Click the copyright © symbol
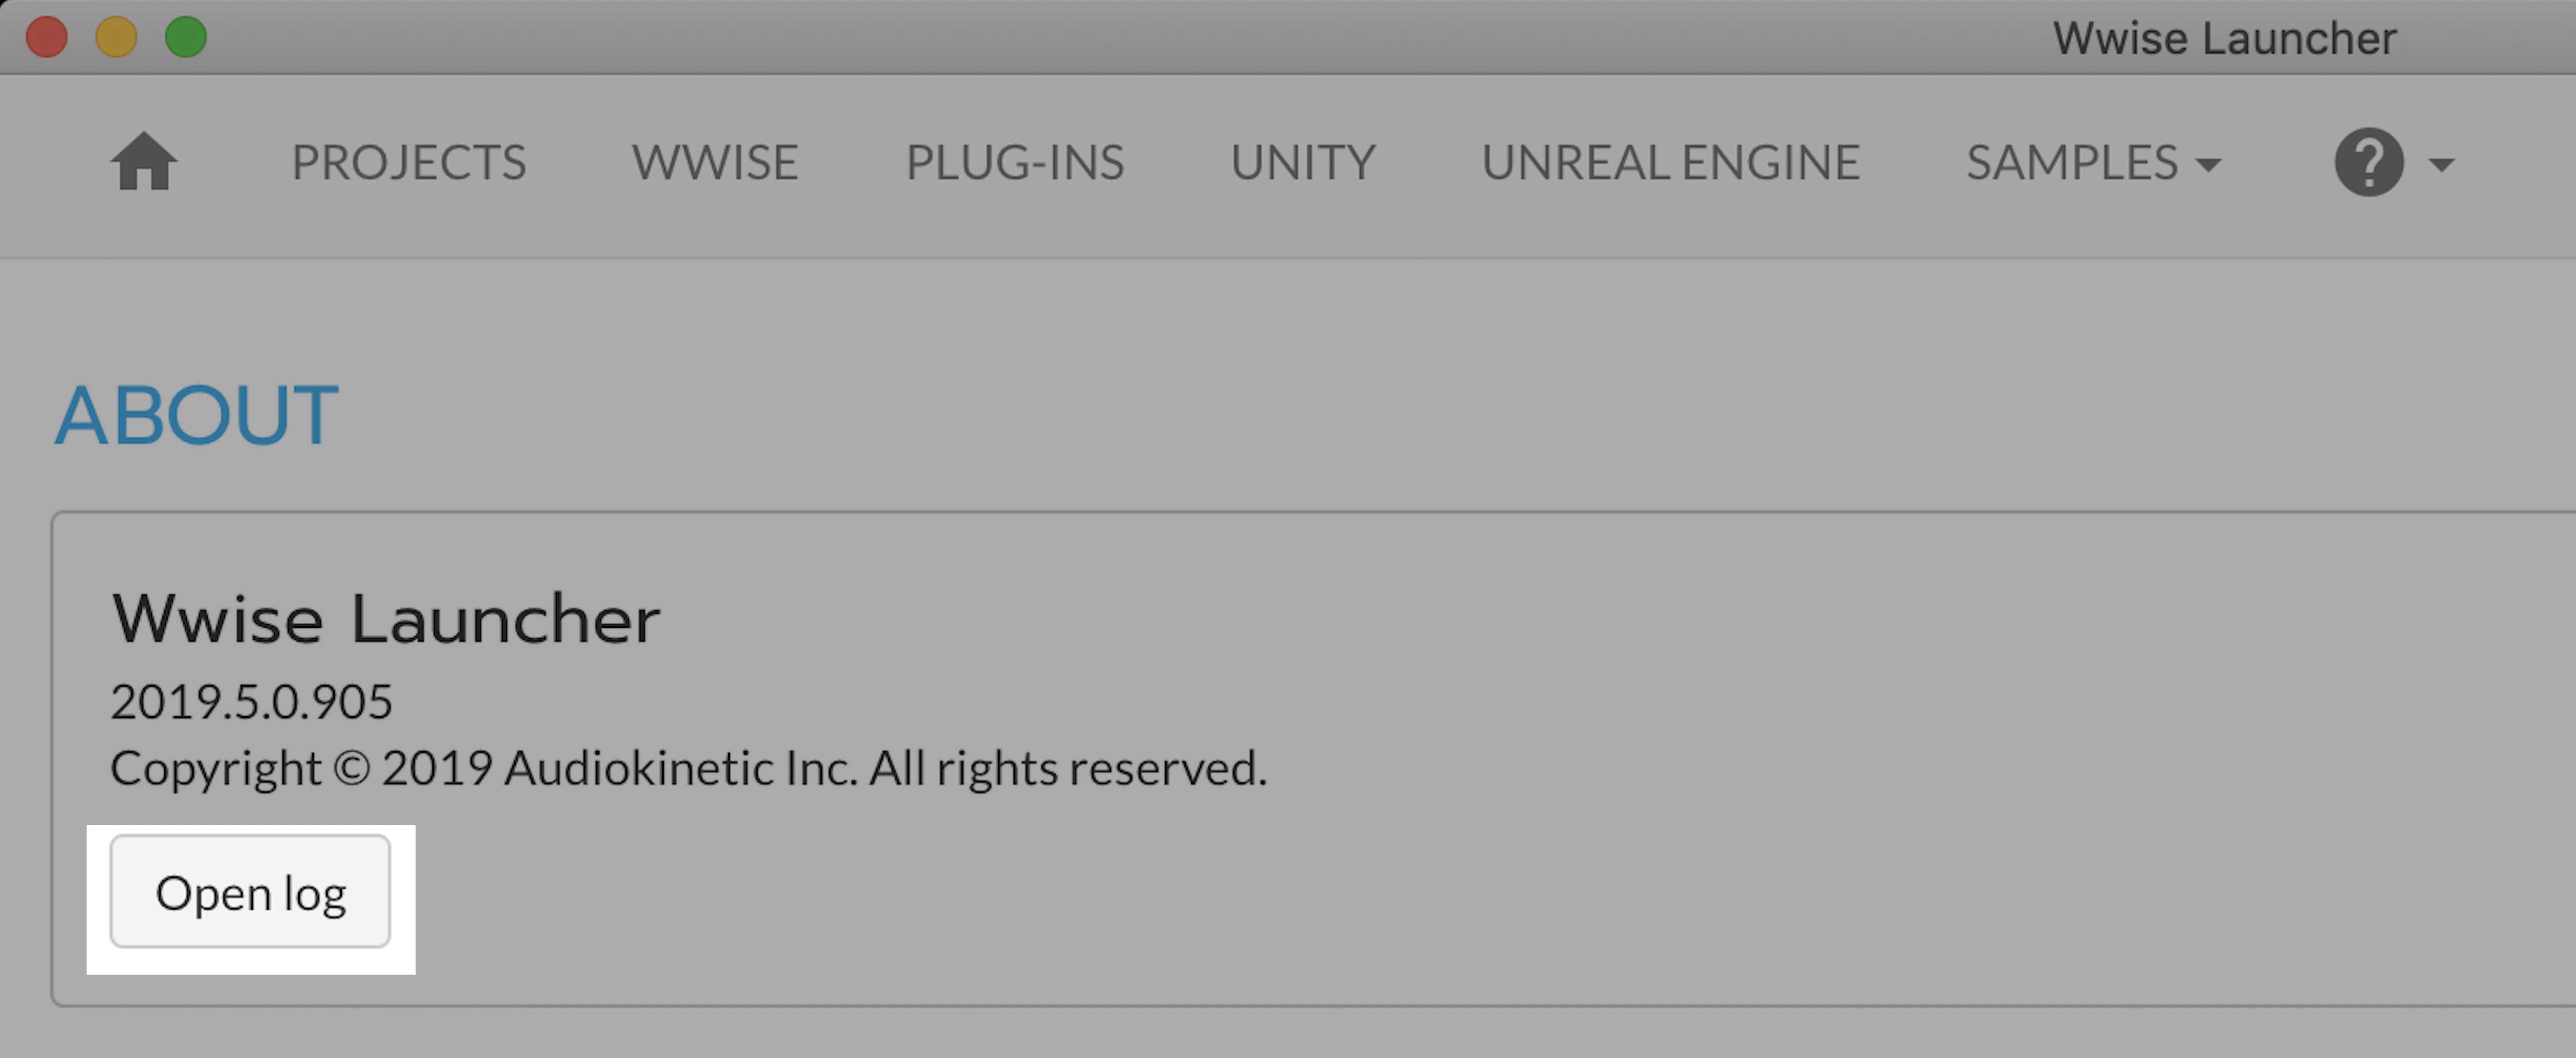Screen dimensions: 2576x1058 [351, 769]
